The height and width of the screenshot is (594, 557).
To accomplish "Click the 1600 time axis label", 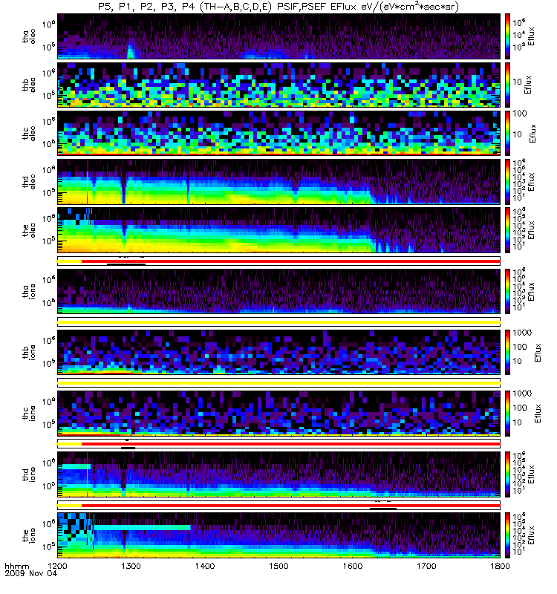I will click(353, 566).
